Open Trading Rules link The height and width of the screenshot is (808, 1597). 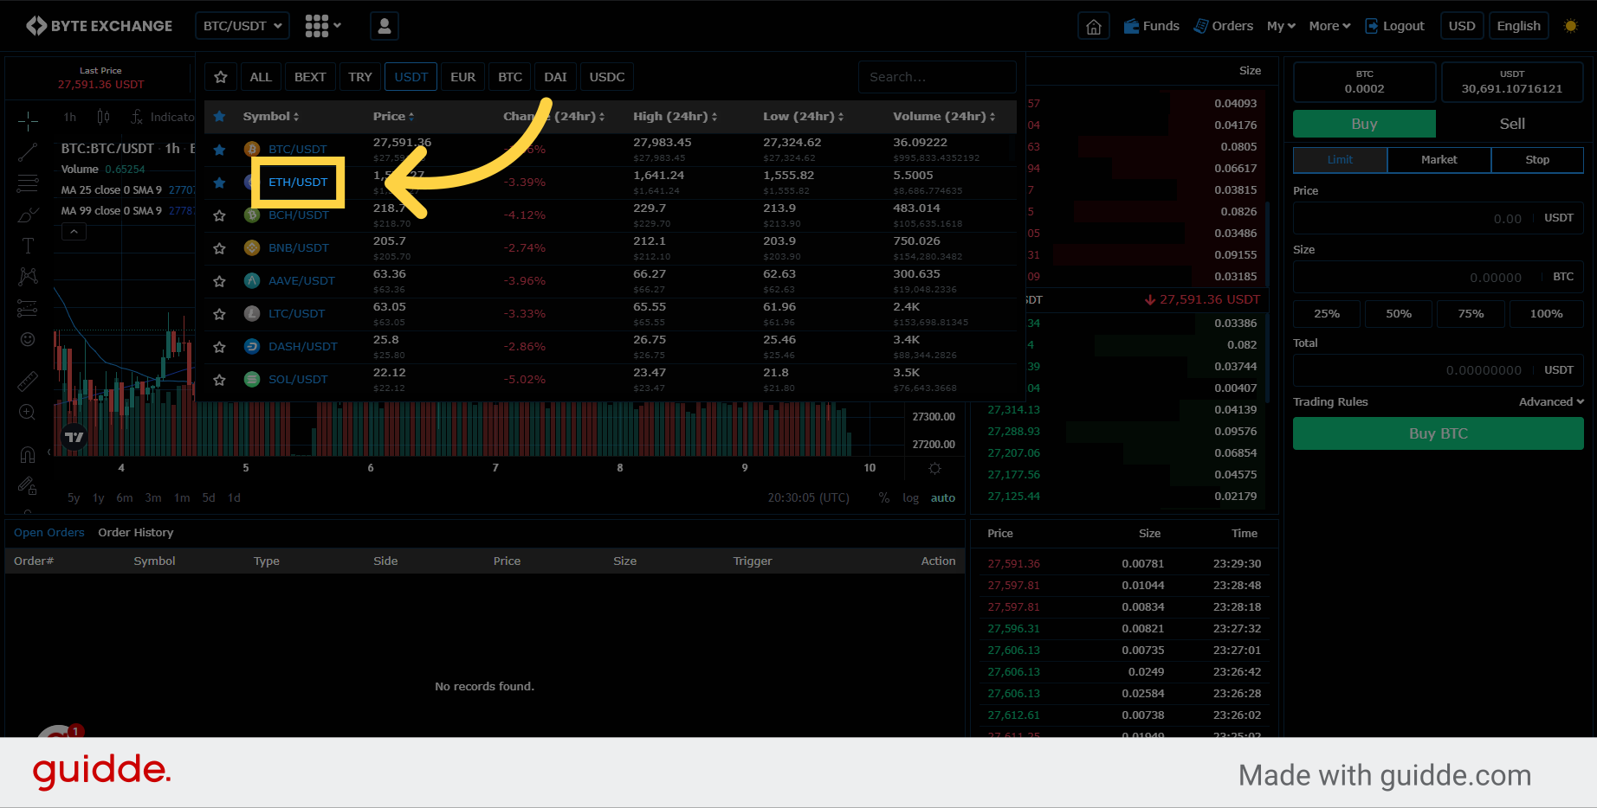(x=1330, y=402)
